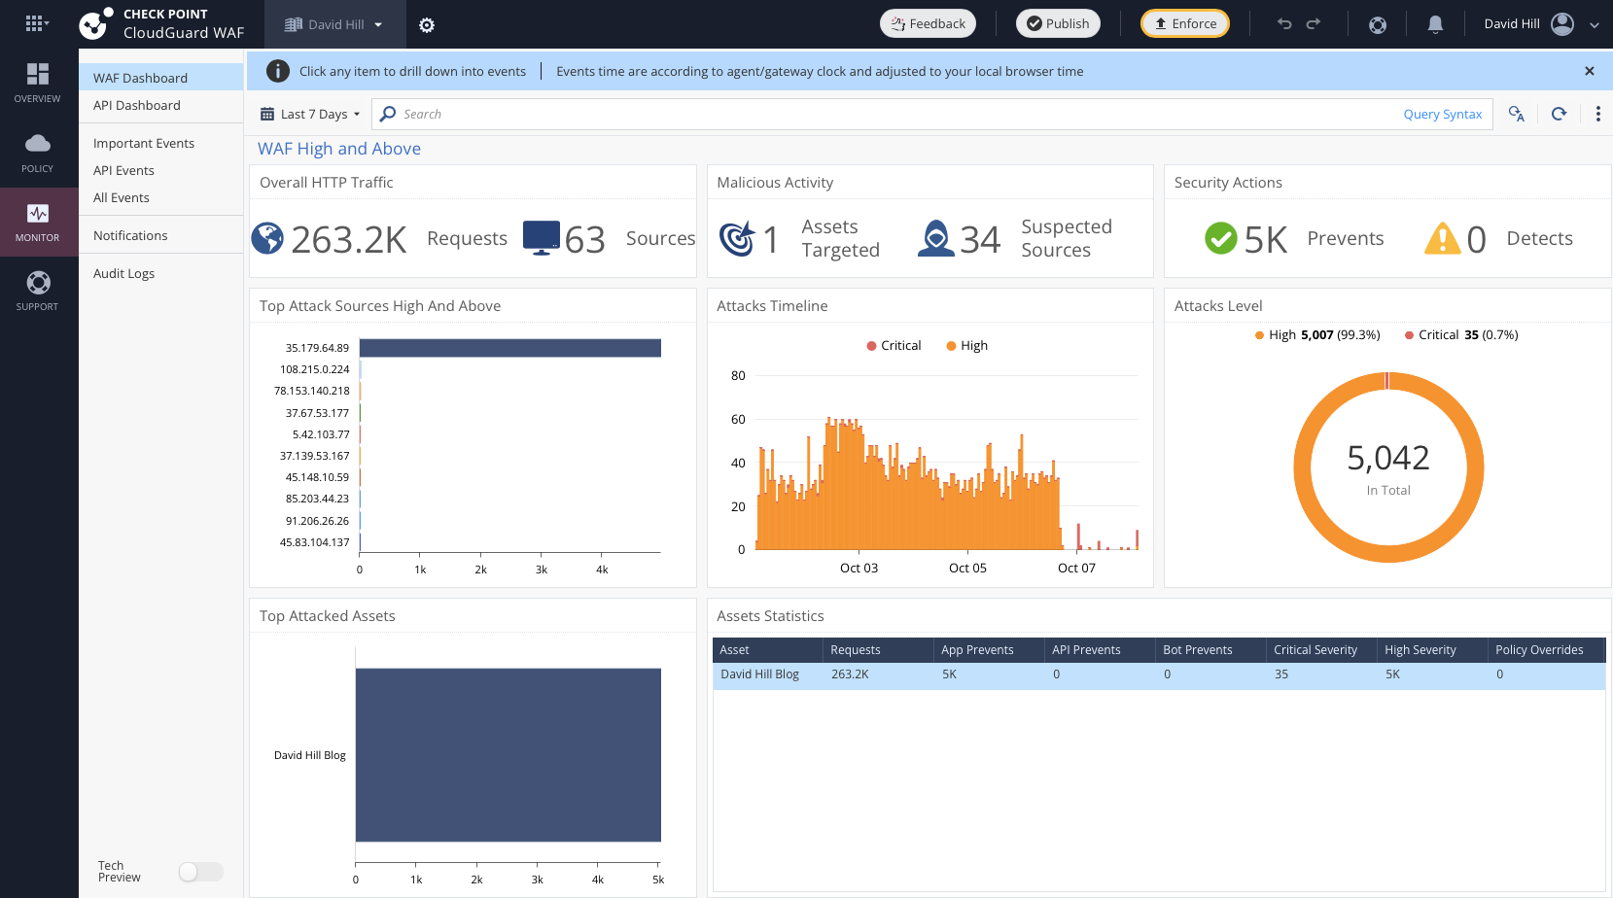Refresh the dashboard data
This screenshot has height=898, width=1613.
coord(1559,114)
